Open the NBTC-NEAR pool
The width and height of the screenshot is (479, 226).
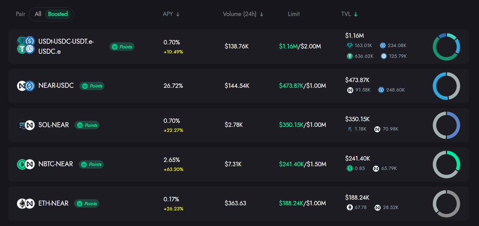coord(55,164)
